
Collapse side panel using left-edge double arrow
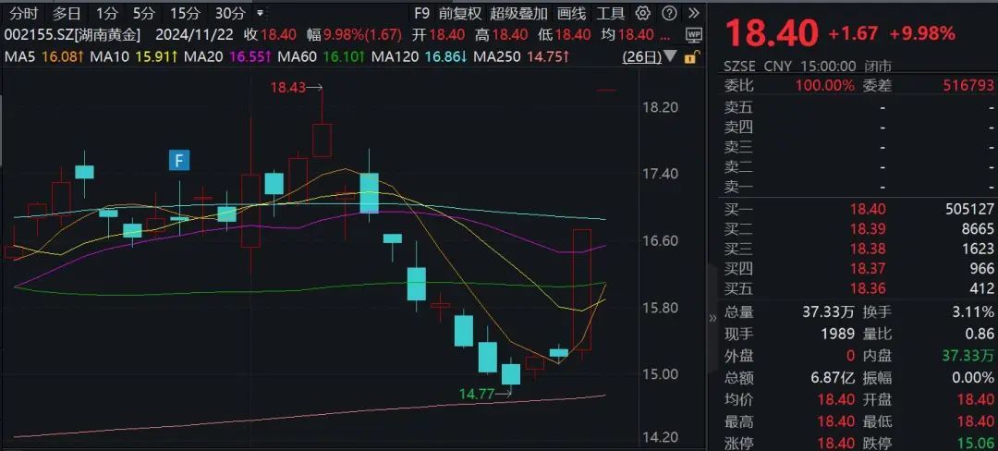click(712, 317)
